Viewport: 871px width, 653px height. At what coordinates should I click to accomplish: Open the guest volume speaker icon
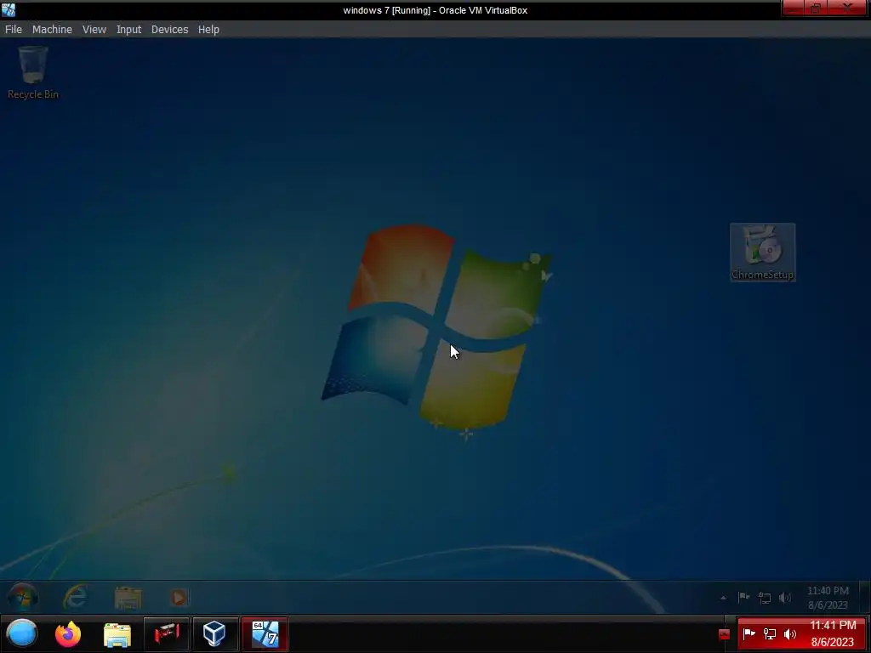tap(785, 598)
